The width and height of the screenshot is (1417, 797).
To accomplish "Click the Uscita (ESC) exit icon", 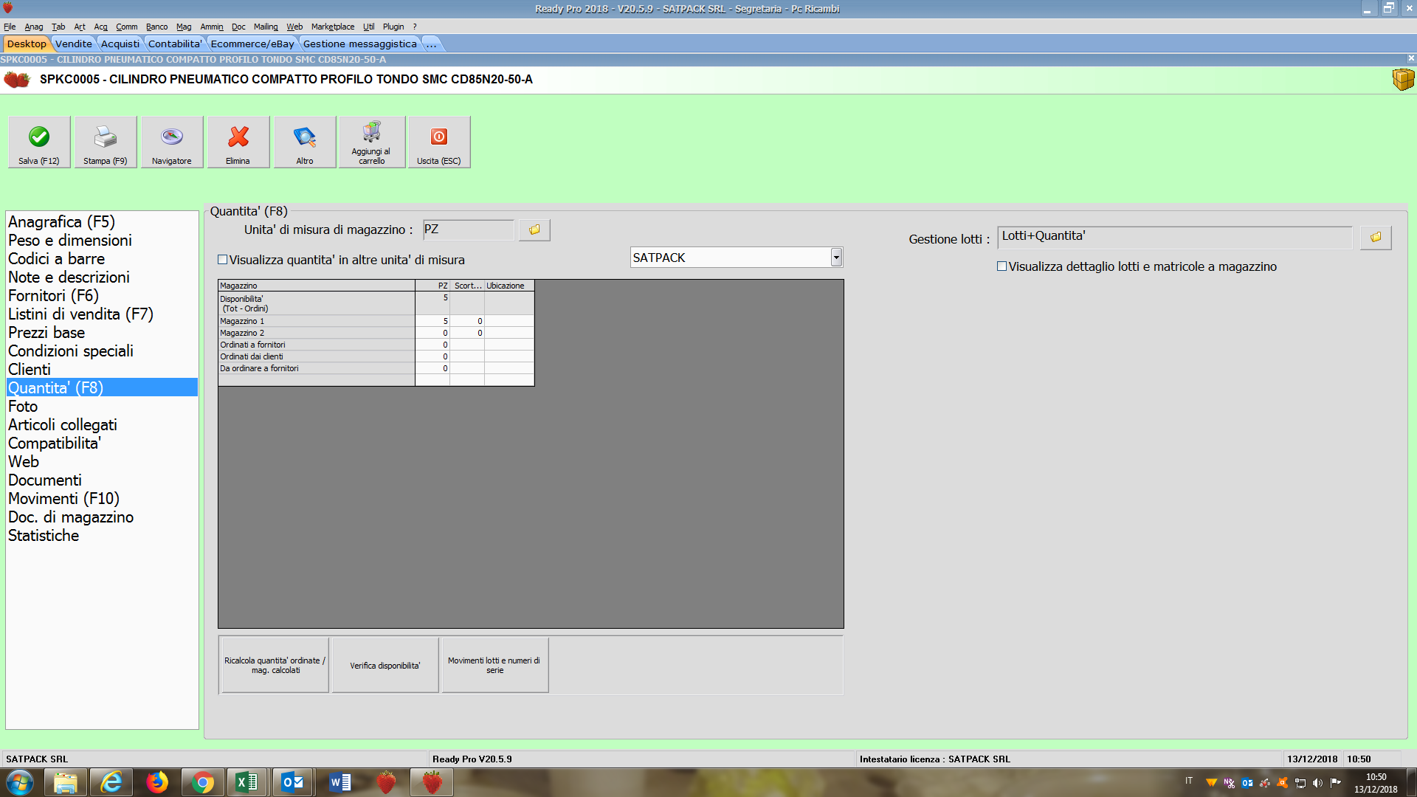I will 438,137.
